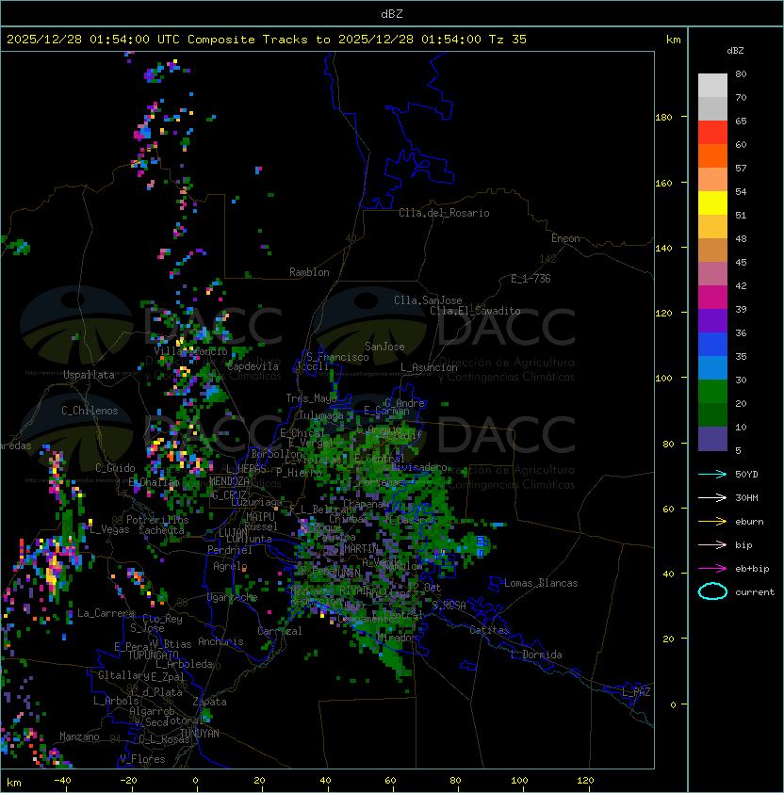
Task: Click the 'La_Carrera' place label
Action: pos(106,613)
